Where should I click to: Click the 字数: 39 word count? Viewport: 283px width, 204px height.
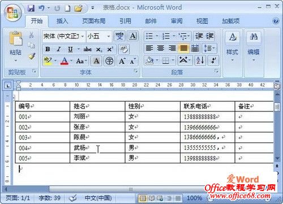[49, 198]
